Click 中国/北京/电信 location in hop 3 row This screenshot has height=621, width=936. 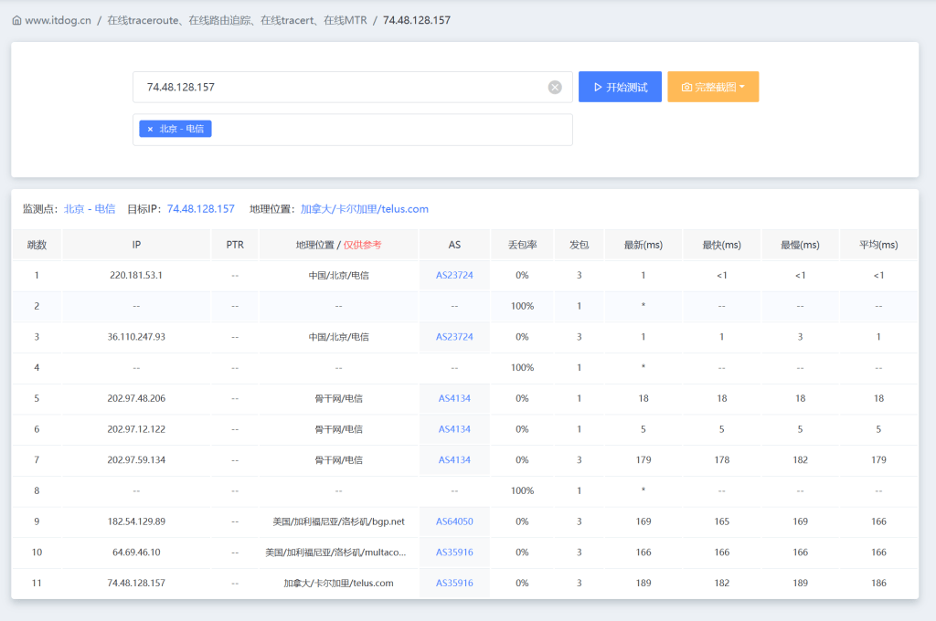coord(338,336)
